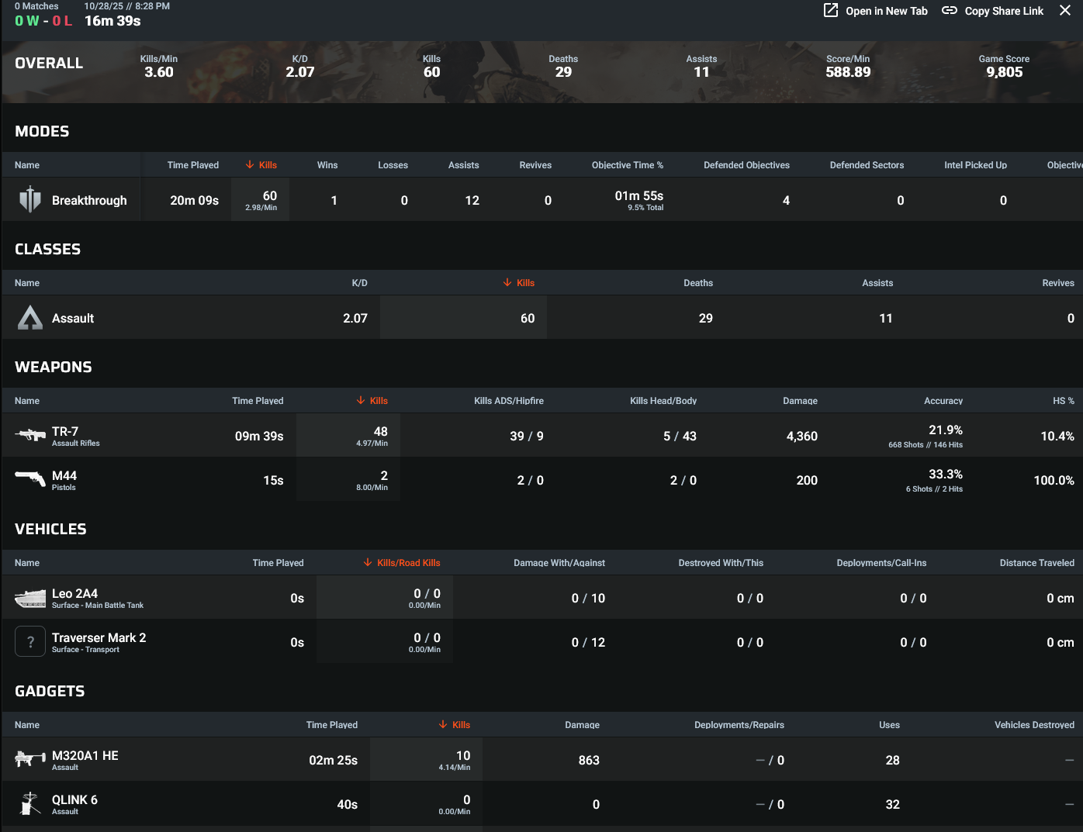Click the M320A1 HE gadget icon

(x=30, y=759)
